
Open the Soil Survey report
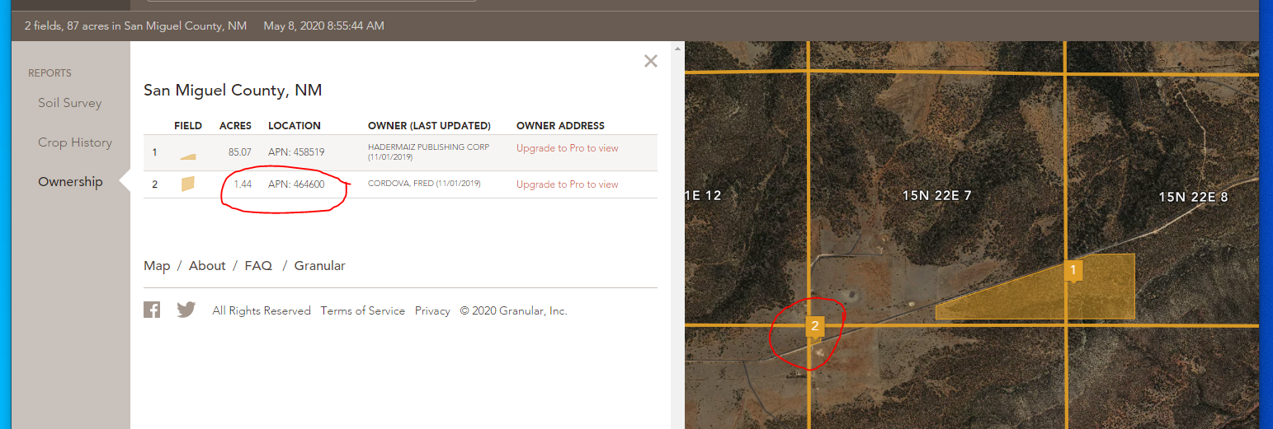70,103
